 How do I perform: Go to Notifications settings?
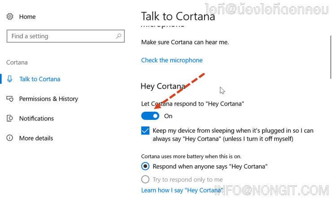point(36,119)
